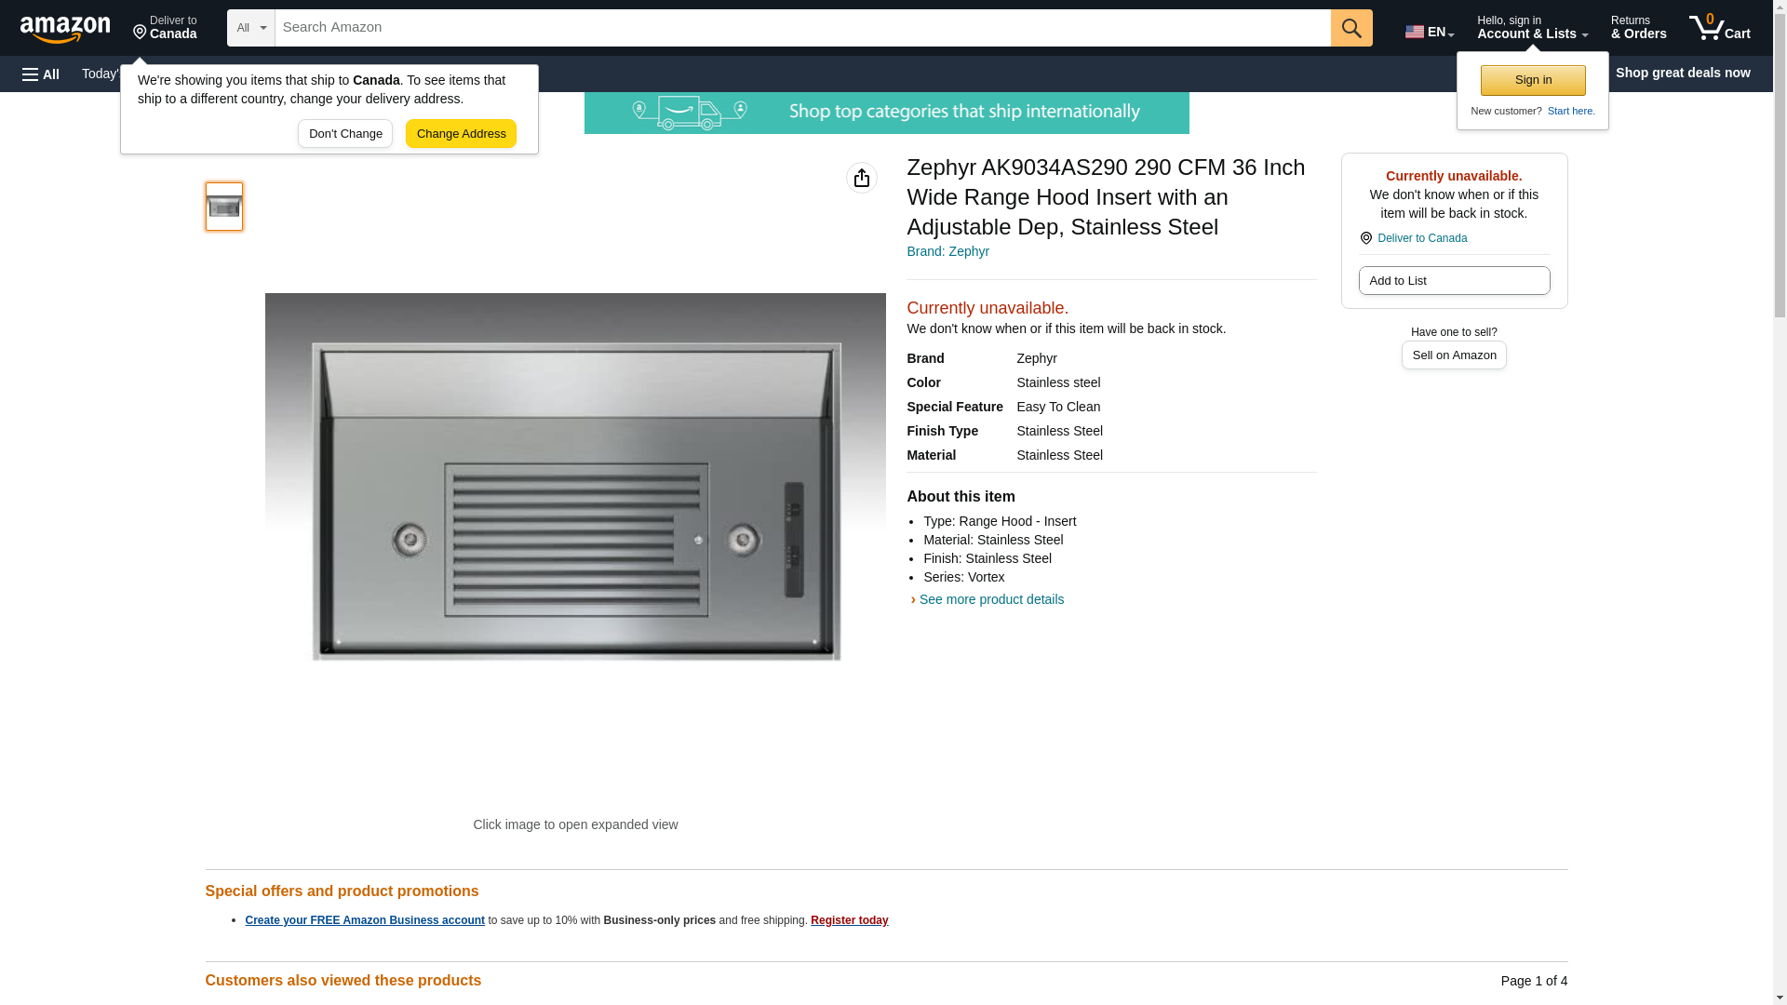Expand the Account & Lists dropdown
Screen dimensions: 1787x1005
[x=1532, y=28]
